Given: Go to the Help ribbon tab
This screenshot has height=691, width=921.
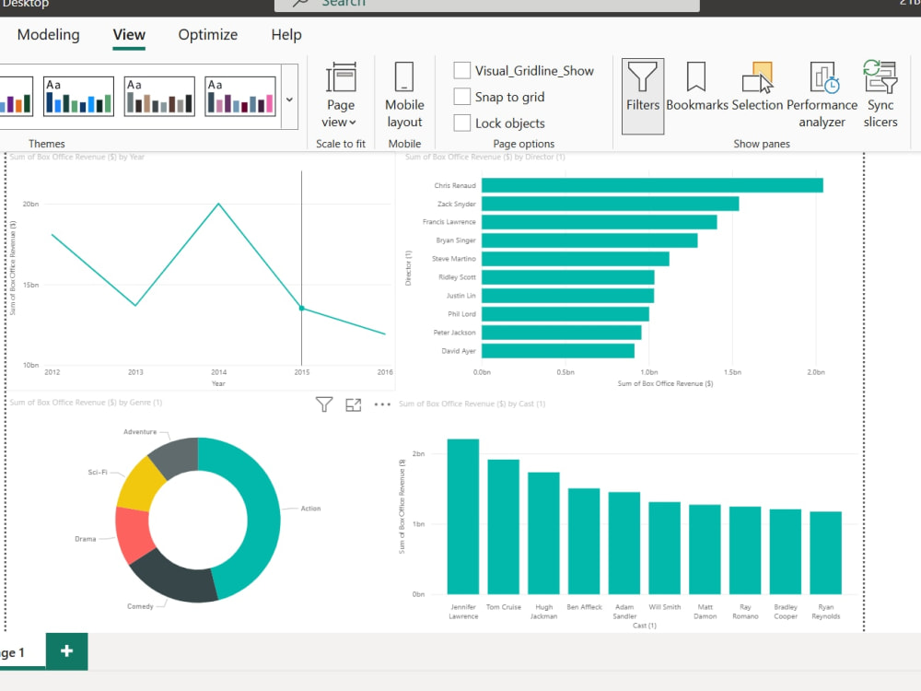Looking at the screenshot, I should (x=286, y=35).
